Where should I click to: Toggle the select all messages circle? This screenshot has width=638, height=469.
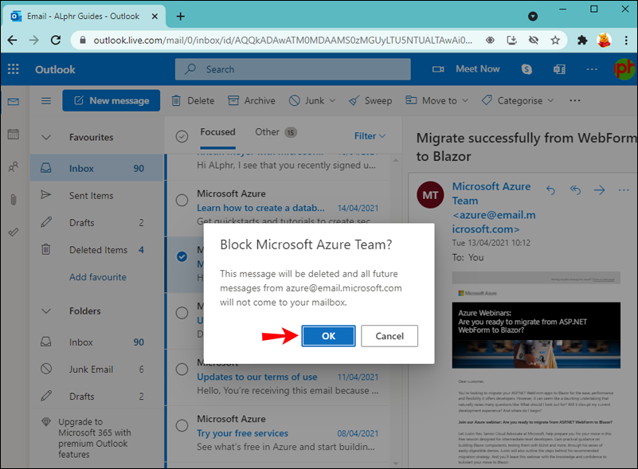pyautogui.click(x=182, y=136)
